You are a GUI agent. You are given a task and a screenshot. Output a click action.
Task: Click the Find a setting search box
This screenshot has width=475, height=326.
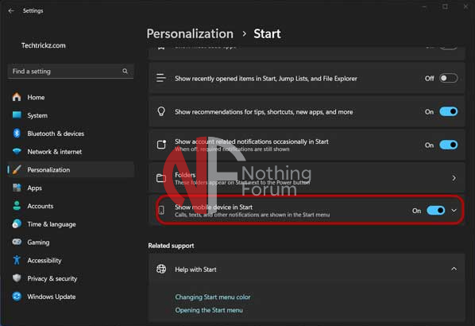(71, 72)
